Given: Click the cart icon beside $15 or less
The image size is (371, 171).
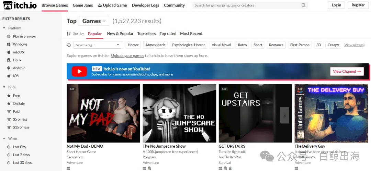Looking at the screenshot, I should [x=9, y=127].
